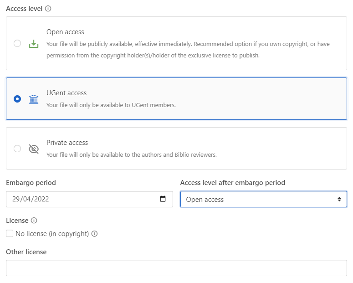
Task: Click the No license (in copyright) label
Action: pos(52,234)
